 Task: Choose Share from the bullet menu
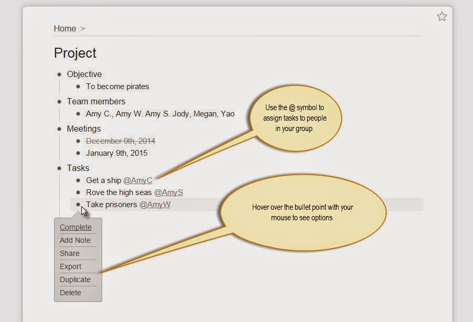70,253
